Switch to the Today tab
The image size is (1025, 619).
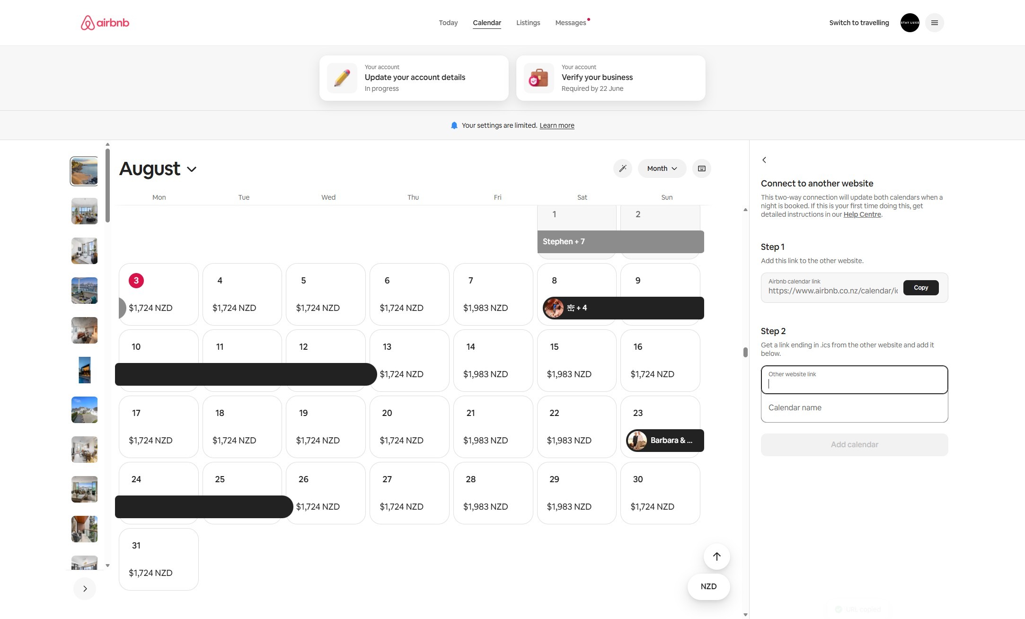coord(448,23)
